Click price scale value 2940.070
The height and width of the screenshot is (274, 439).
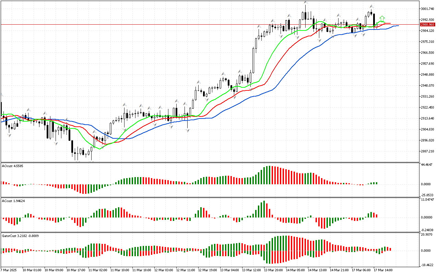pos(428,85)
